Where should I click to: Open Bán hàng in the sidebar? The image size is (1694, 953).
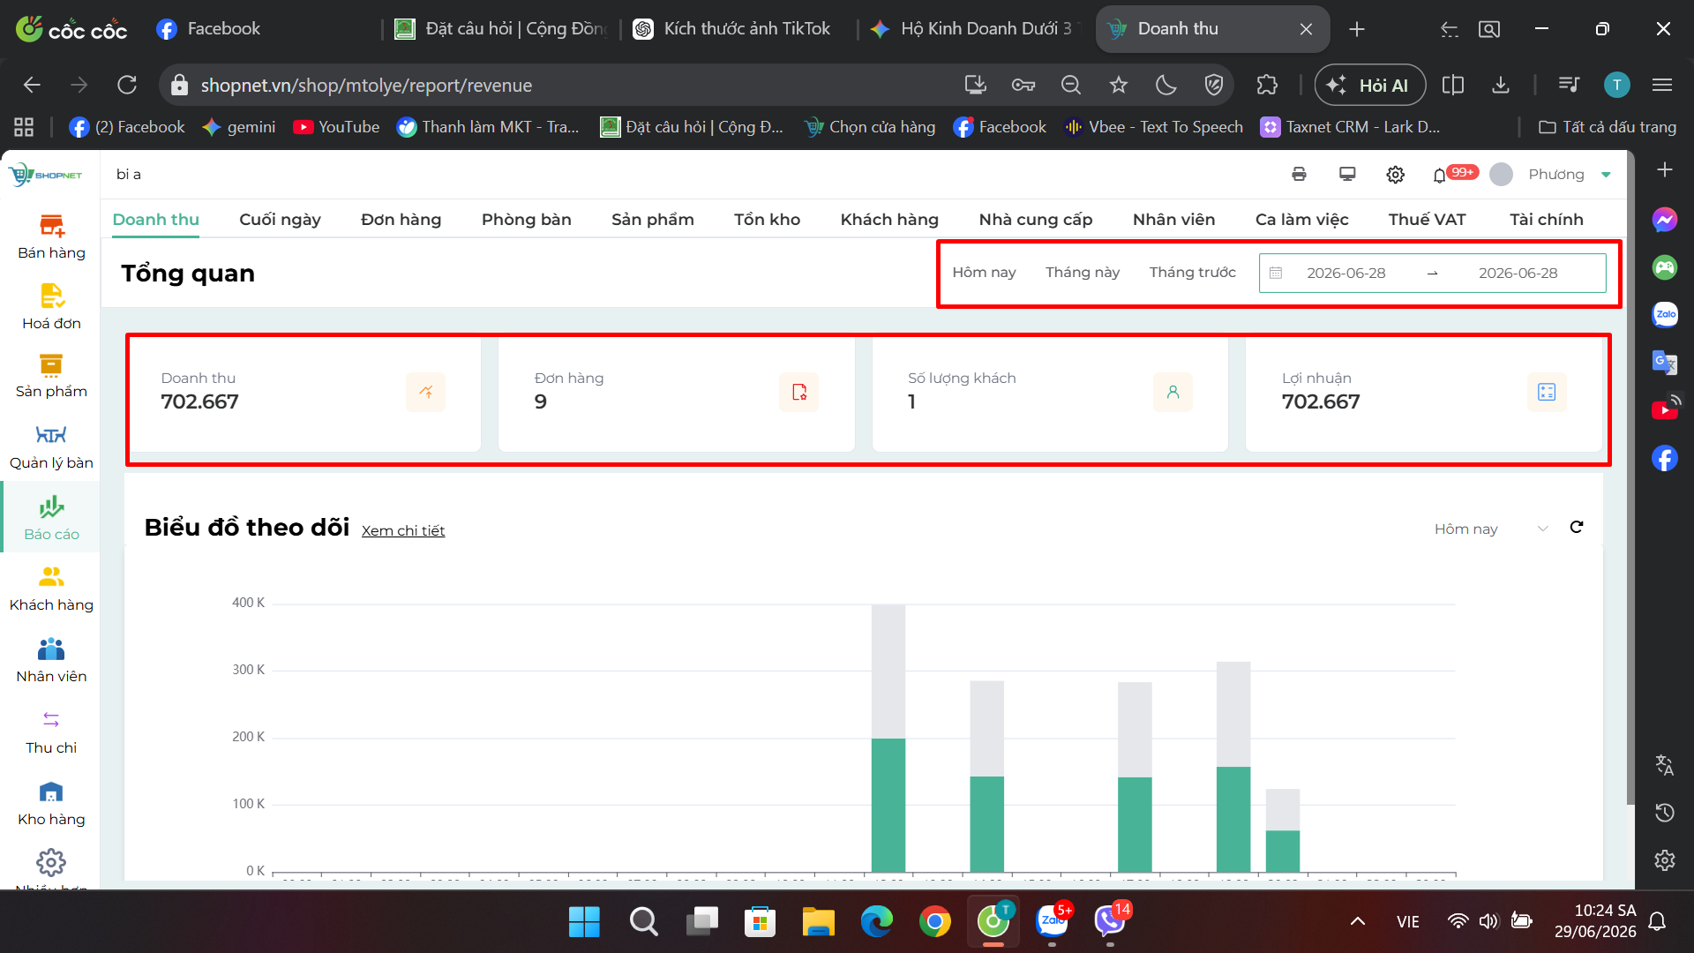51,237
